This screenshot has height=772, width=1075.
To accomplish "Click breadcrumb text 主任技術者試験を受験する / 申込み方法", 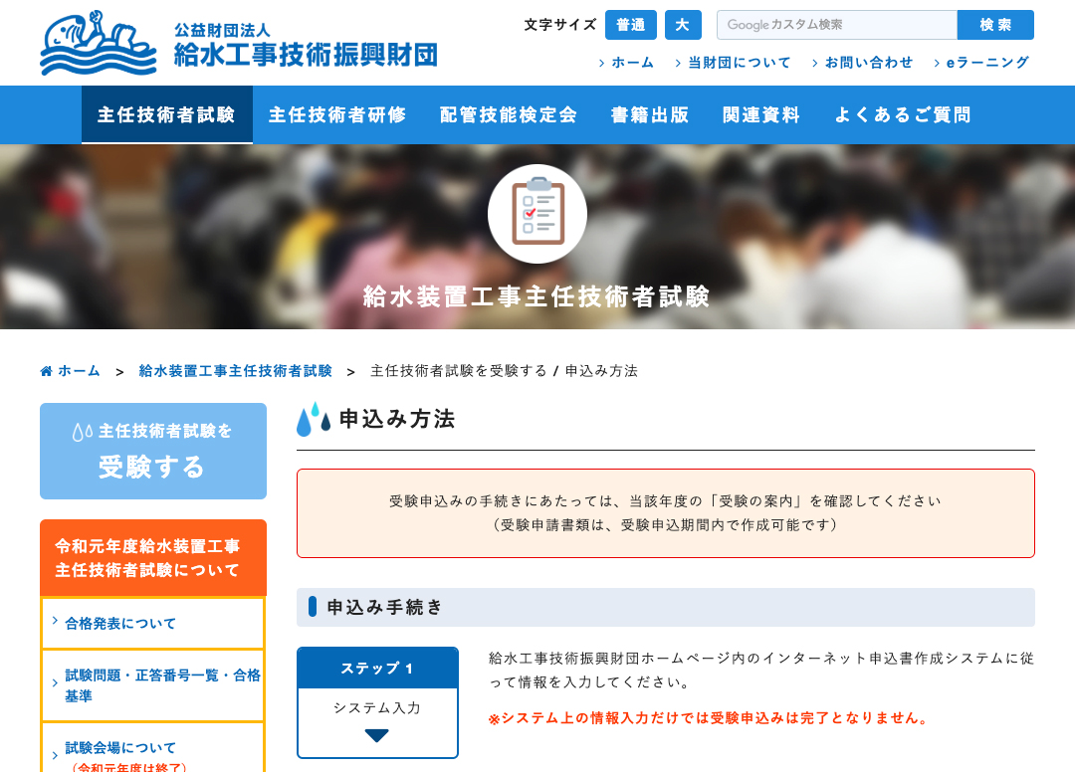I will [x=504, y=371].
